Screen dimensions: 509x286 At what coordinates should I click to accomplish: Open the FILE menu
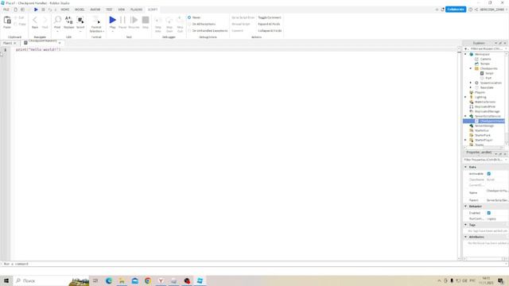click(x=6, y=10)
